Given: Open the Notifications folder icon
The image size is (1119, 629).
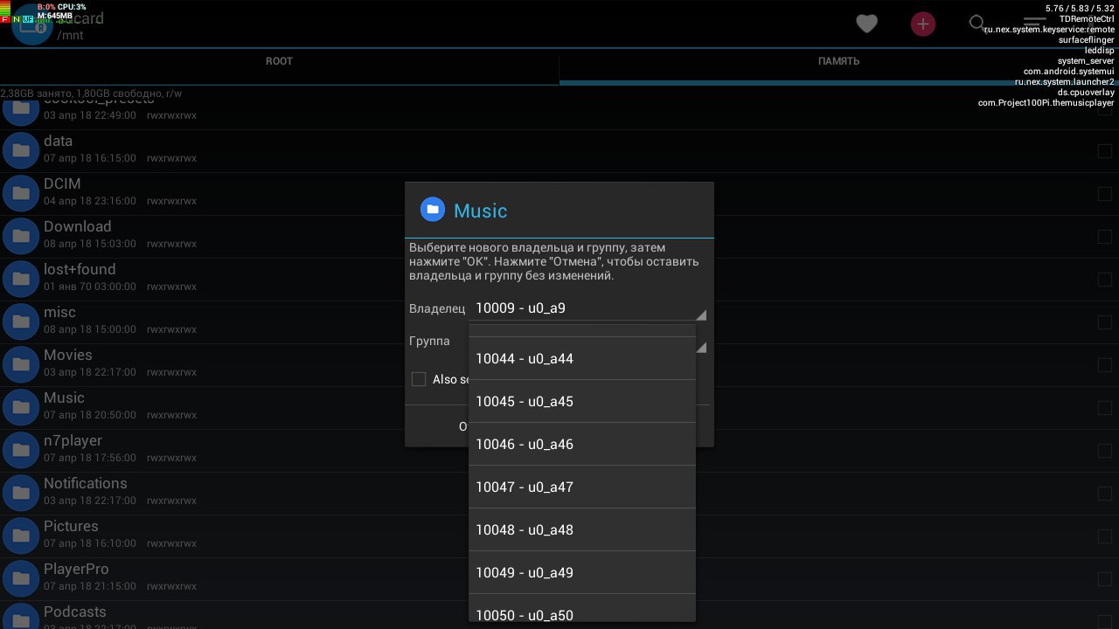Looking at the screenshot, I should click(20, 493).
